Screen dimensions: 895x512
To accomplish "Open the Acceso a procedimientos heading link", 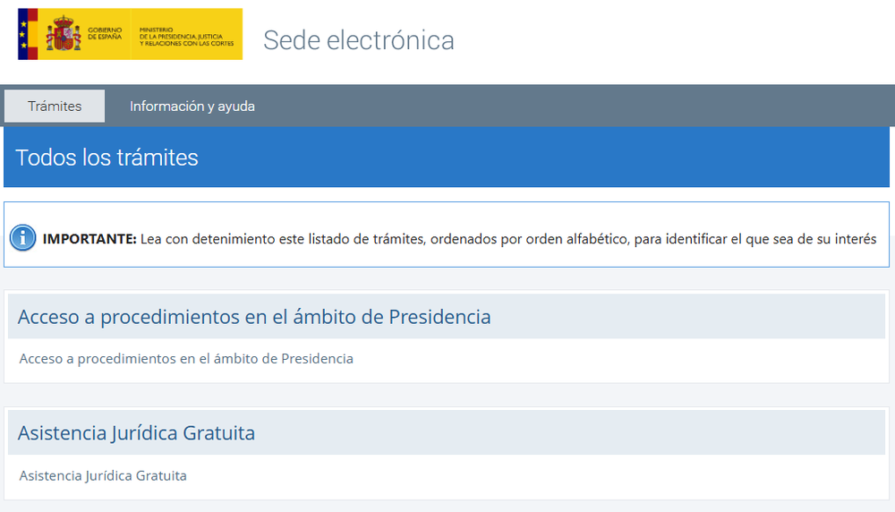I will (x=254, y=317).
